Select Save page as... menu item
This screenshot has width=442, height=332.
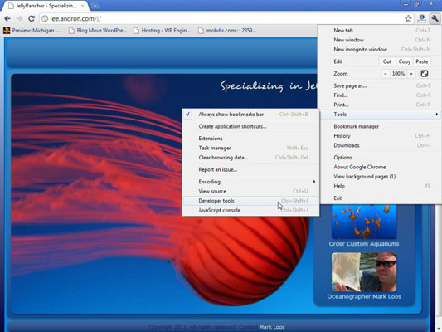381,85
